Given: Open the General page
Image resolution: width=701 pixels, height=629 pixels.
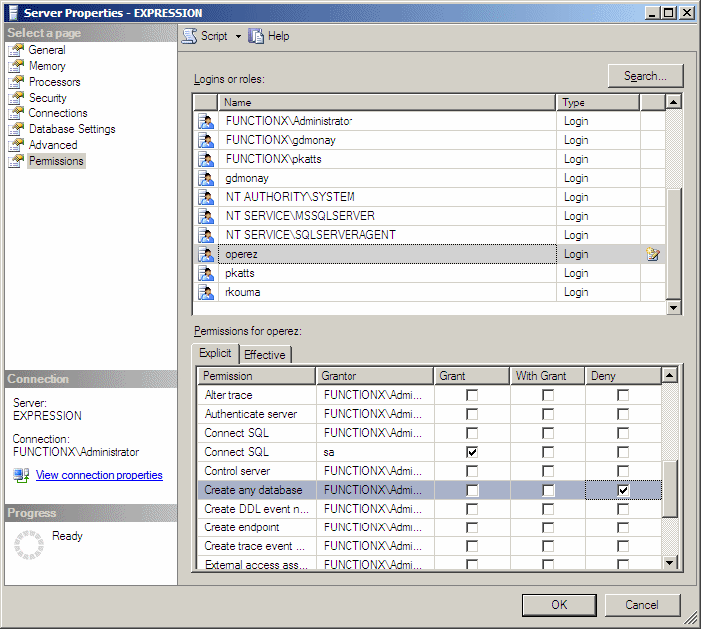Looking at the screenshot, I should tap(47, 50).
